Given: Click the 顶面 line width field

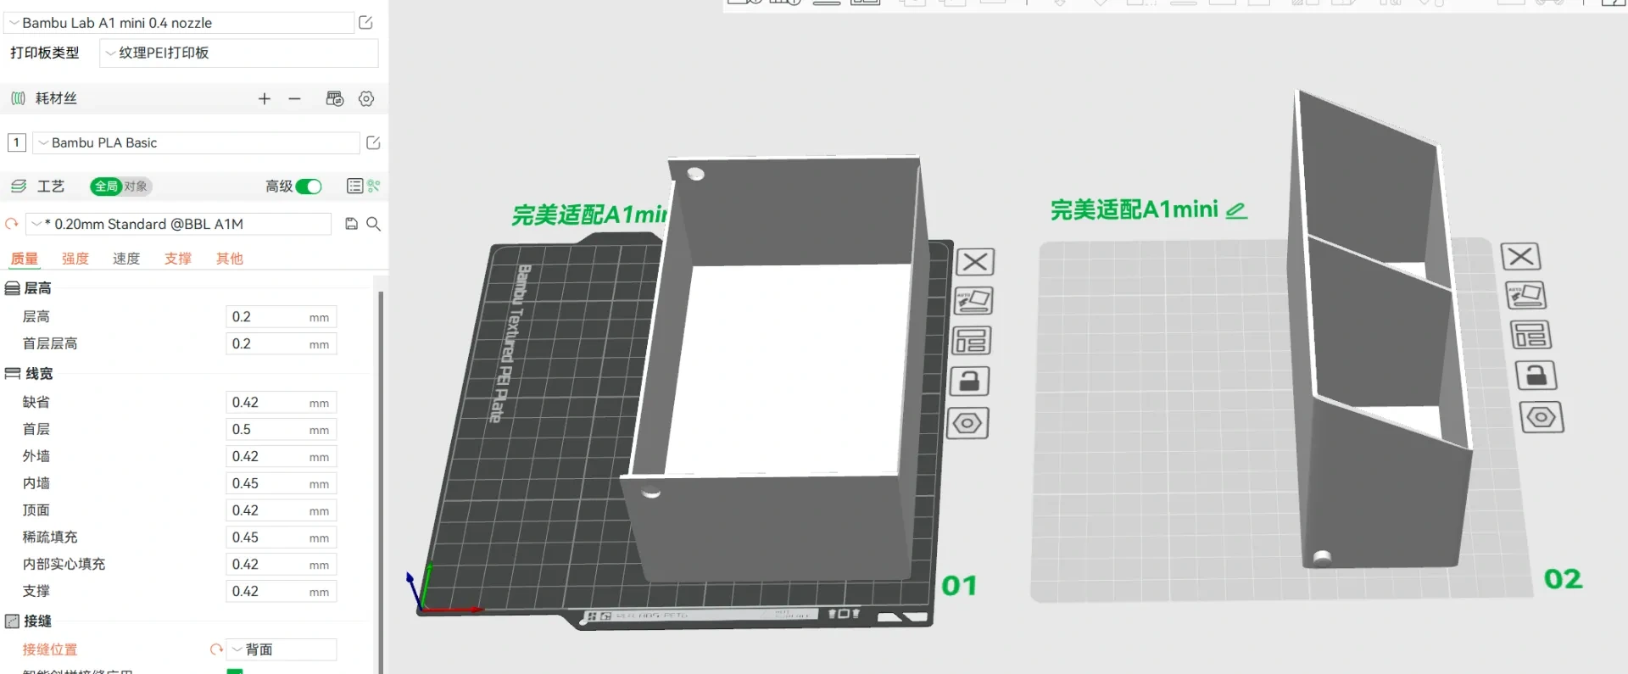Looking at the screenshot, I should pyautogui.click(x=282, y=511).
